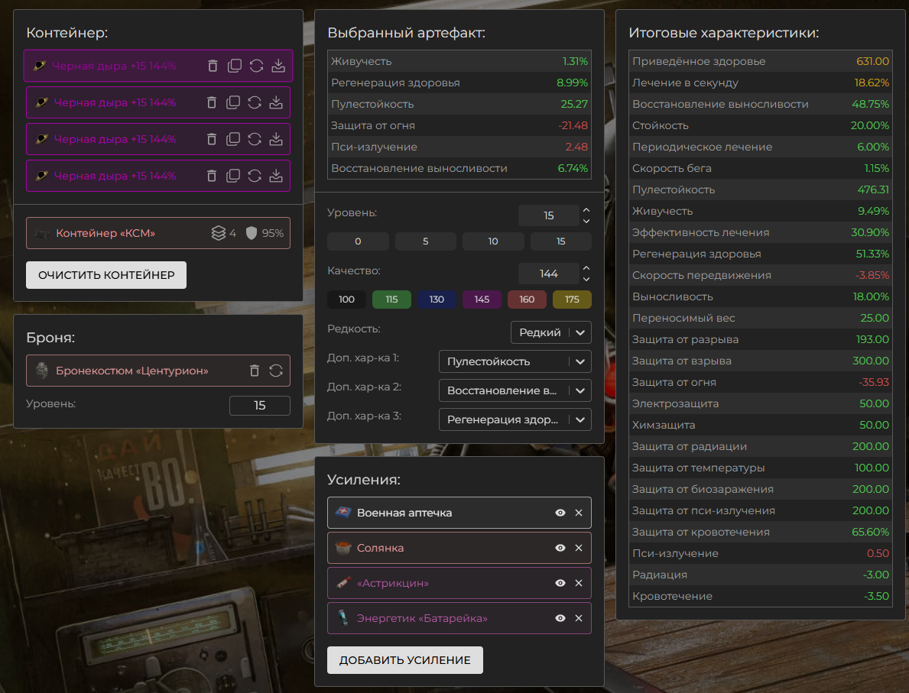Open the Доп. хар-ка 3 dropdown
Viewport: 909px width, 693px height.
pos(515,419)
